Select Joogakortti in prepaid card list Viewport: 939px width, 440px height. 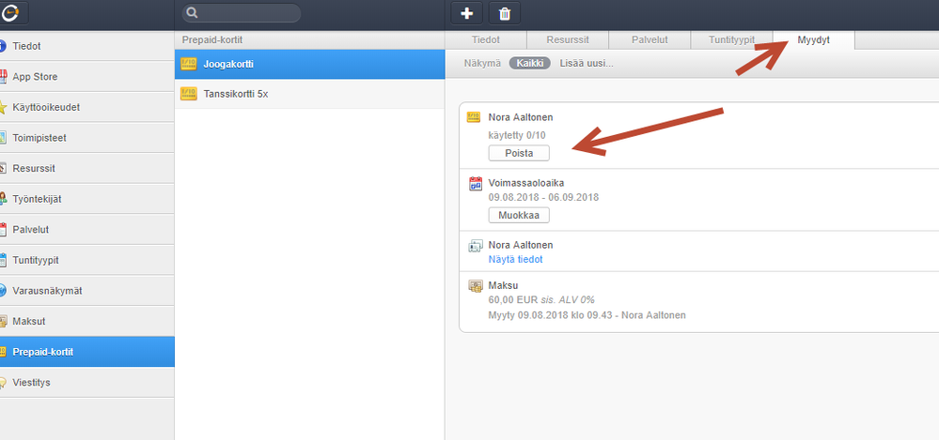(x=309, y=64)
